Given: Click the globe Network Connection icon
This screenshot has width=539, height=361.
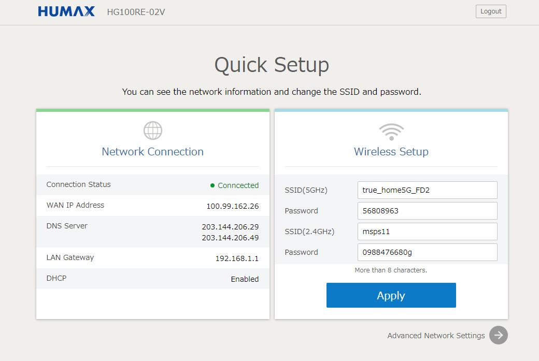Looking at the screenshot, I should click(x=152, y=131).
